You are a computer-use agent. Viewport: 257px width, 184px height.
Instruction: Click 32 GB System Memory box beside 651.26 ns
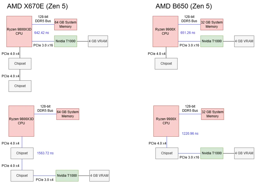coord(212,24)
